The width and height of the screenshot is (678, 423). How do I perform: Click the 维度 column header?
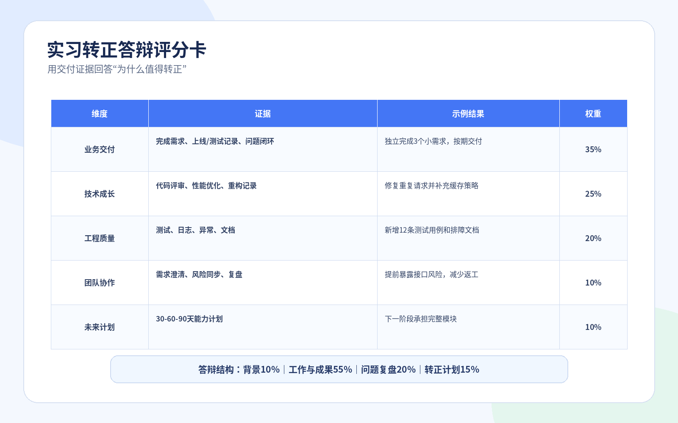coord(100,114)
